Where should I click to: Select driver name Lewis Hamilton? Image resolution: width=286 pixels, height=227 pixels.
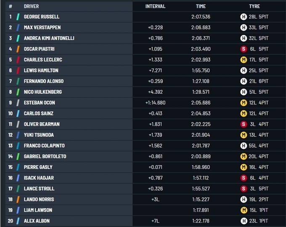click(41, 70)
